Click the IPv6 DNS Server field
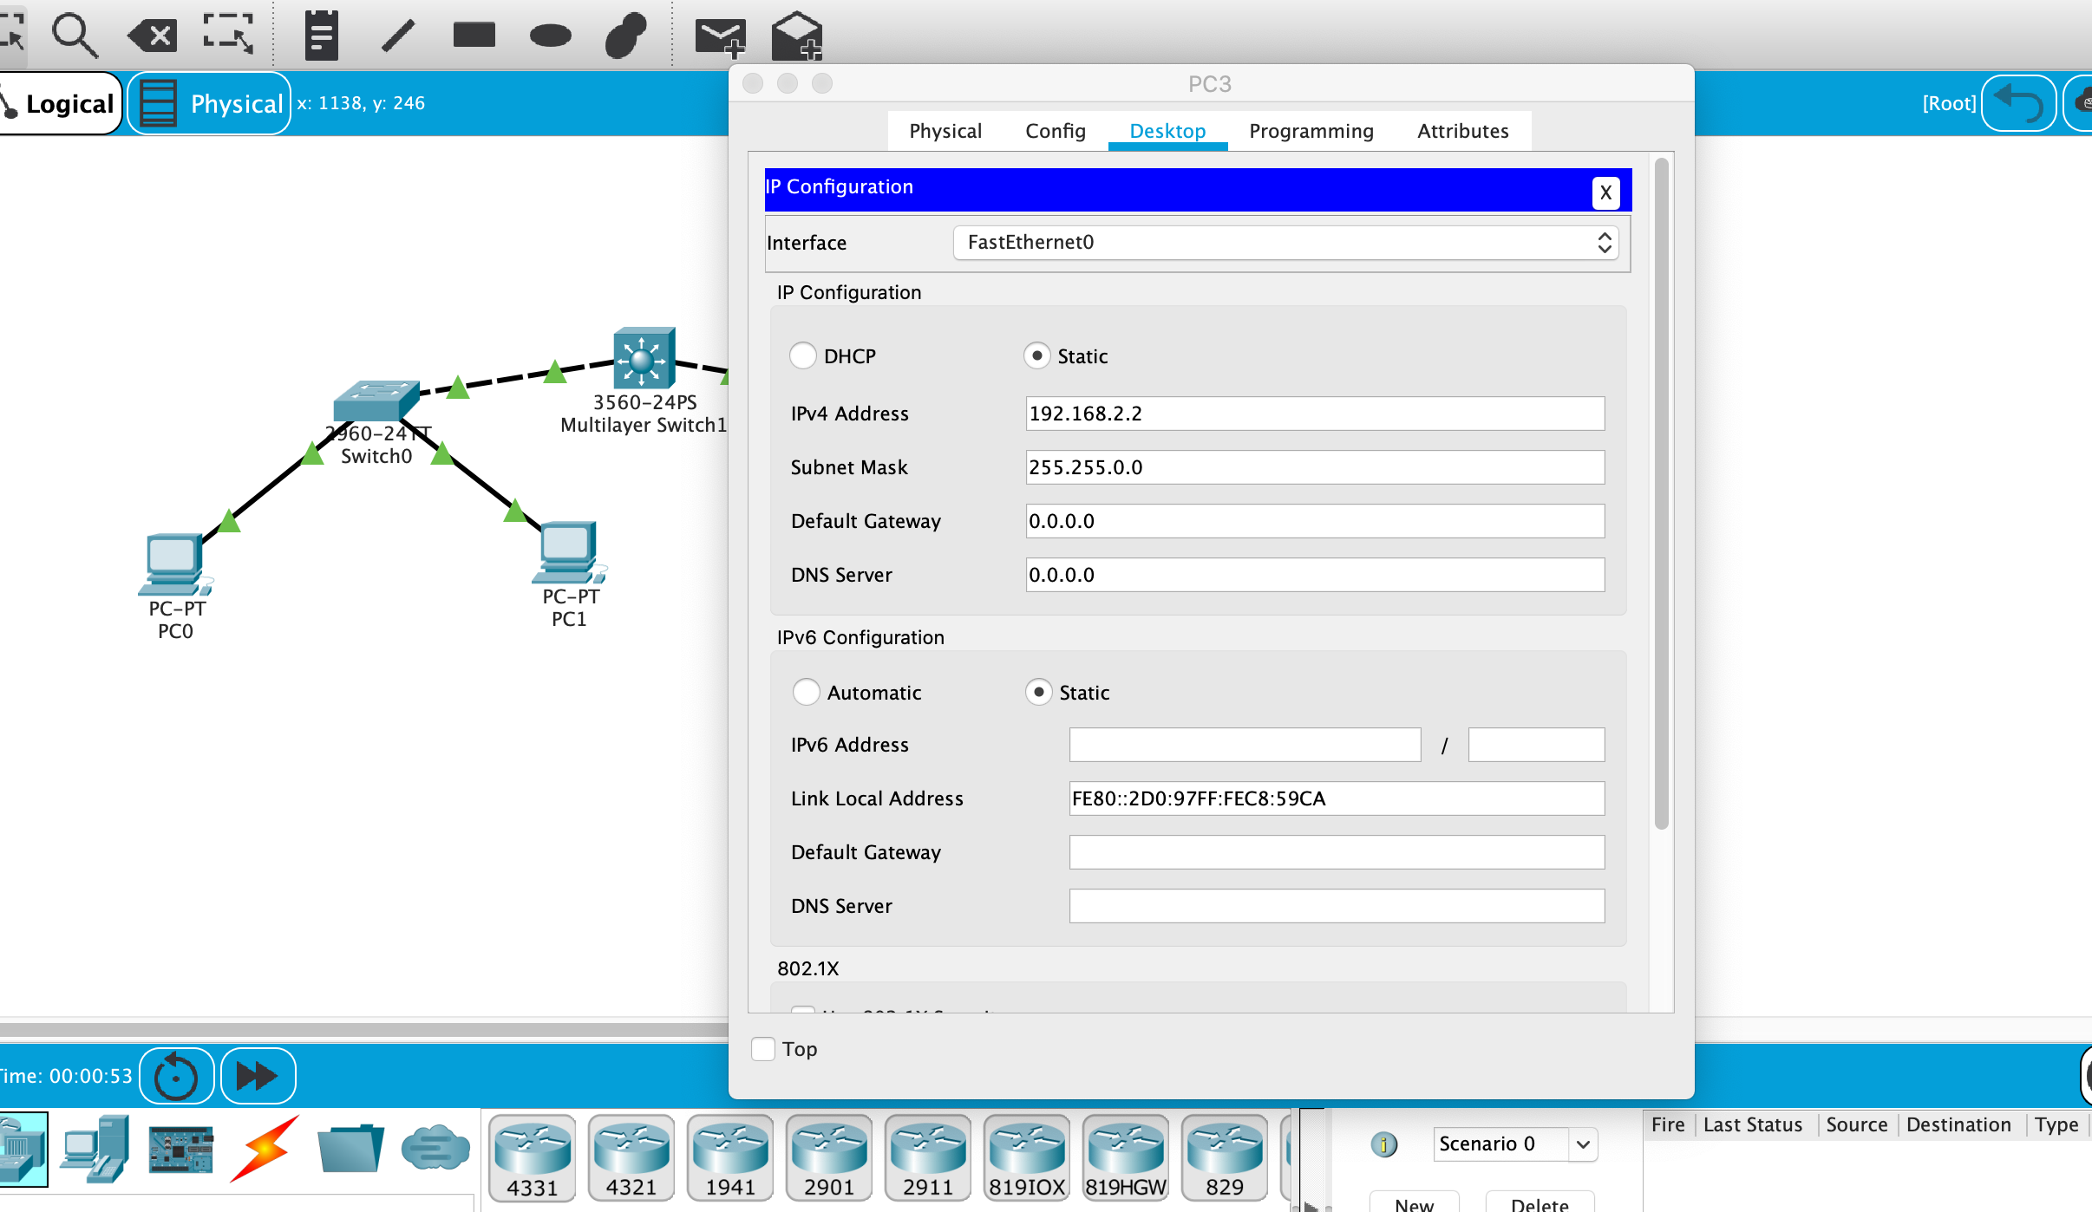Image resolution: width=2092 pixels, height=1212 pixels. pyautogui.click(x=1337, y=906)
